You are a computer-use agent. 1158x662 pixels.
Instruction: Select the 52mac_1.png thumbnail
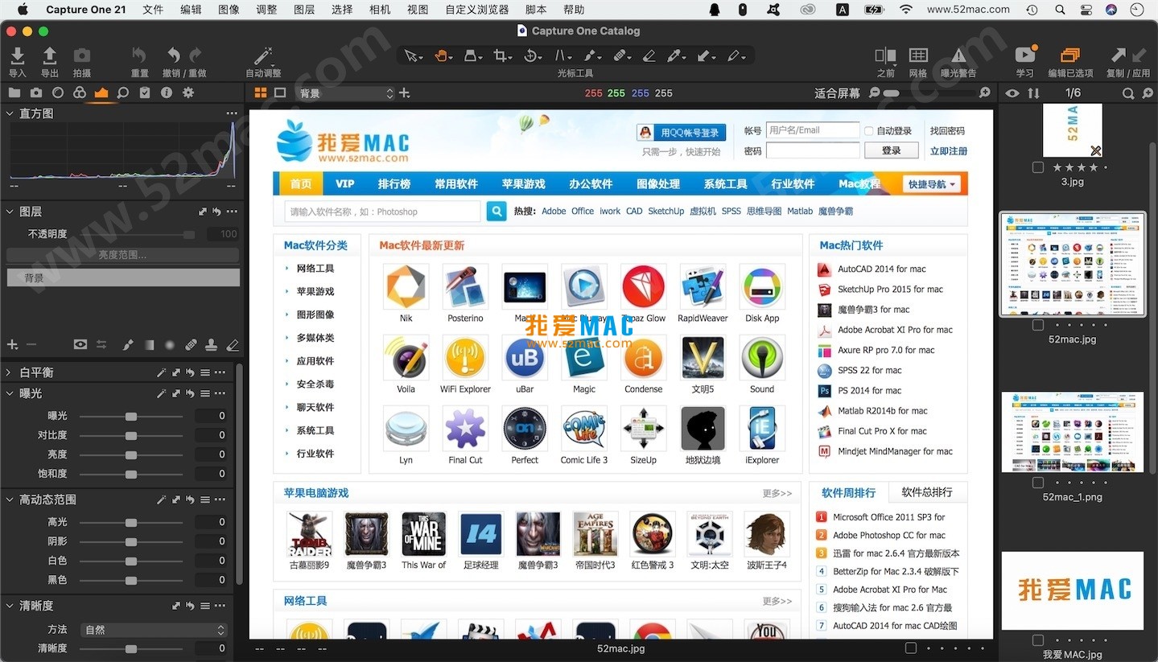(x=1073, y=432)
